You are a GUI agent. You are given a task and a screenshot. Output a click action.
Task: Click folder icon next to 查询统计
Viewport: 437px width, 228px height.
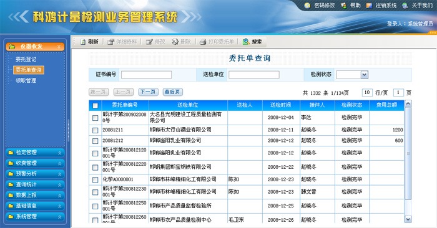(x=11, y=184)
